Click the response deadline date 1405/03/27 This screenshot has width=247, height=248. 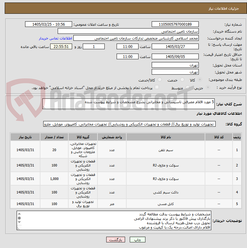175,47
